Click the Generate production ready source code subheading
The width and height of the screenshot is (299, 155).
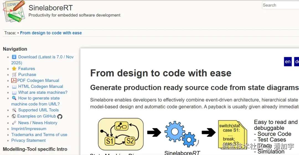[195, 88]
